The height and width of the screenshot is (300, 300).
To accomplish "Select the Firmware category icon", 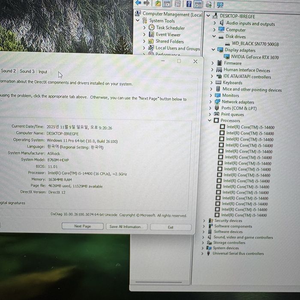I will coord(219,63).
